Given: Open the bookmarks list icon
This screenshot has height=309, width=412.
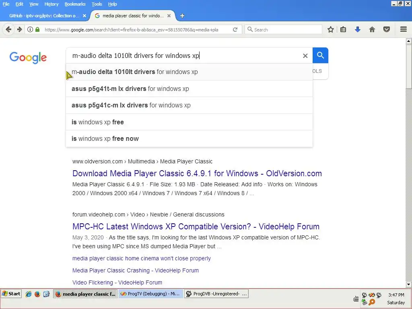Looking at the screenshot, I should click(x=343, y=29).
